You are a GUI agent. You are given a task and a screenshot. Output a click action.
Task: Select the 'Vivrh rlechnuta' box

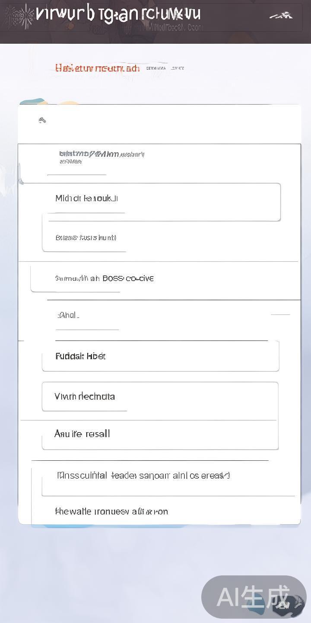(x=160, y=396)
